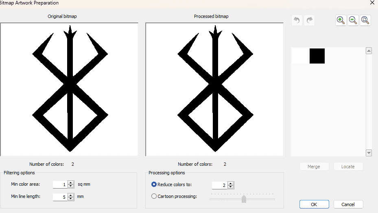Click the Min line length input field
This screenshot has height=213, width=378.
[x=60, y=197]
